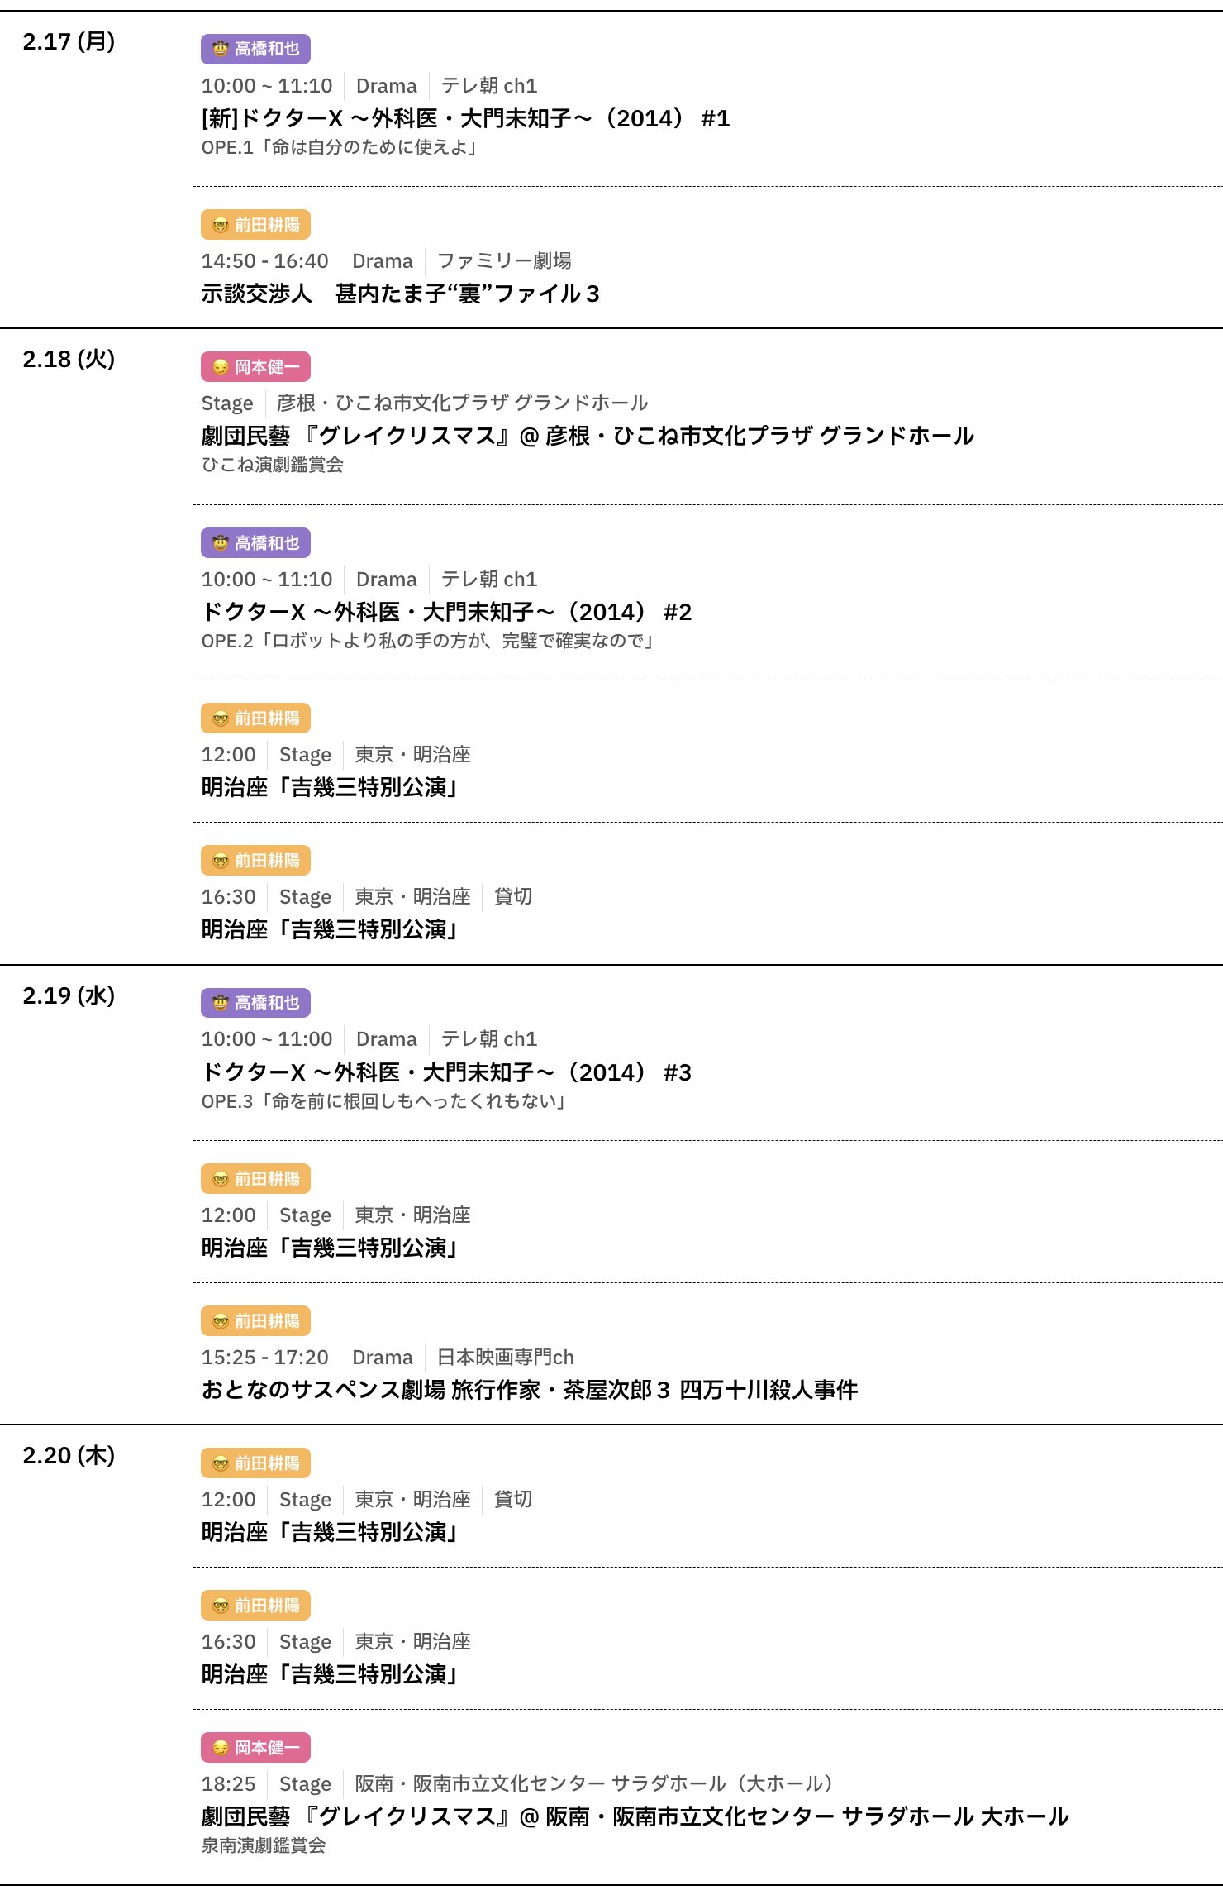
Task: Open 示談交渉人 甚内たま子"裏"ファイル3 title
Action: click(x=400, y=294)
